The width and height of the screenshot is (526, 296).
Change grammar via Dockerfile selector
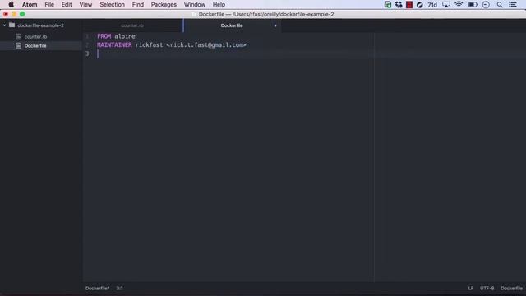(x=511, y=288)
